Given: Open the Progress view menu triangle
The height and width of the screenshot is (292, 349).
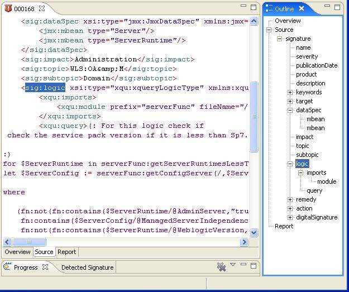Looking at the screenshot, I should pos(233,265).
